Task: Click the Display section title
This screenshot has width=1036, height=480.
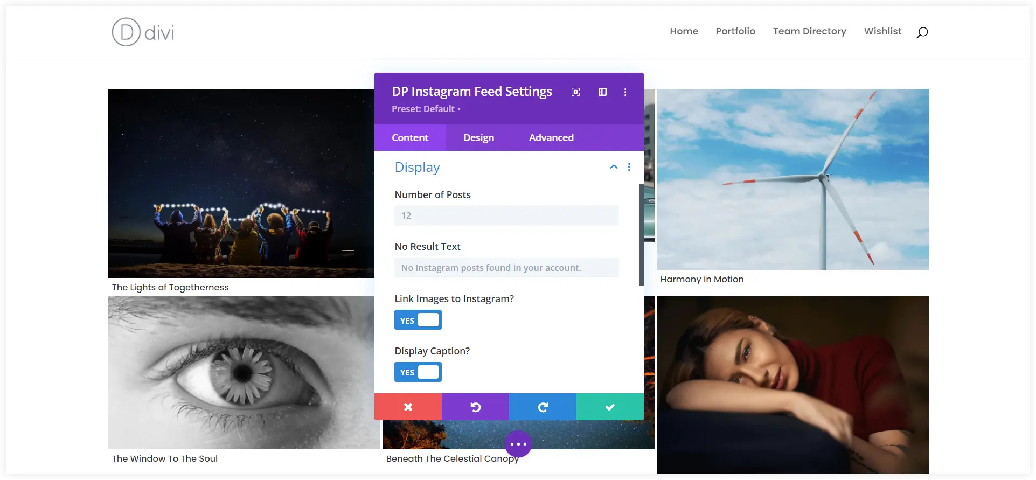Action: 417,168
